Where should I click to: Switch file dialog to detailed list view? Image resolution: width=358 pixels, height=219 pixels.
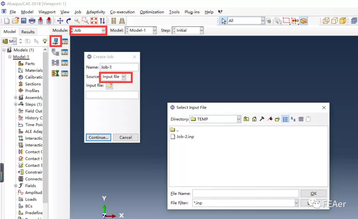tap(301, 119)
